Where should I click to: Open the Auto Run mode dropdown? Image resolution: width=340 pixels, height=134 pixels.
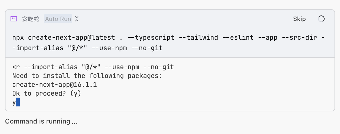pyautogui.click(x=58, y=19)
